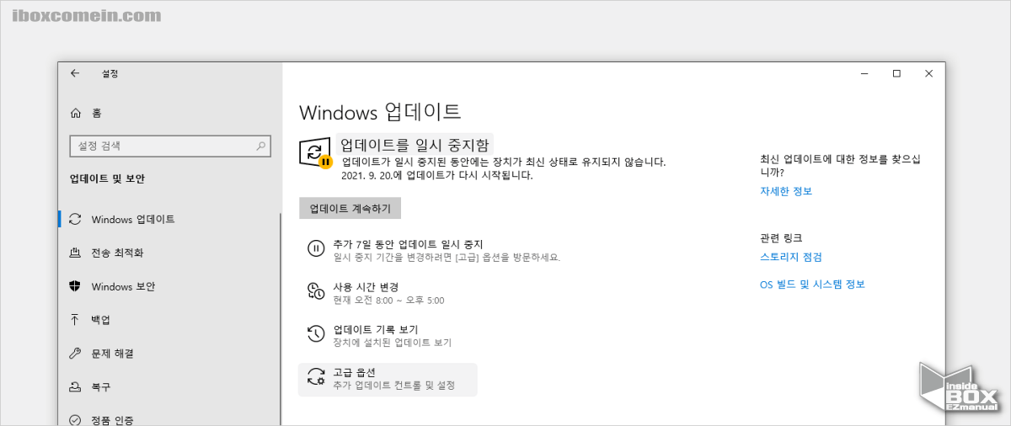Click the history icon for 업데이트 기록 보기
Viewport: 1011px width, 426px height.
coord(316,334)
